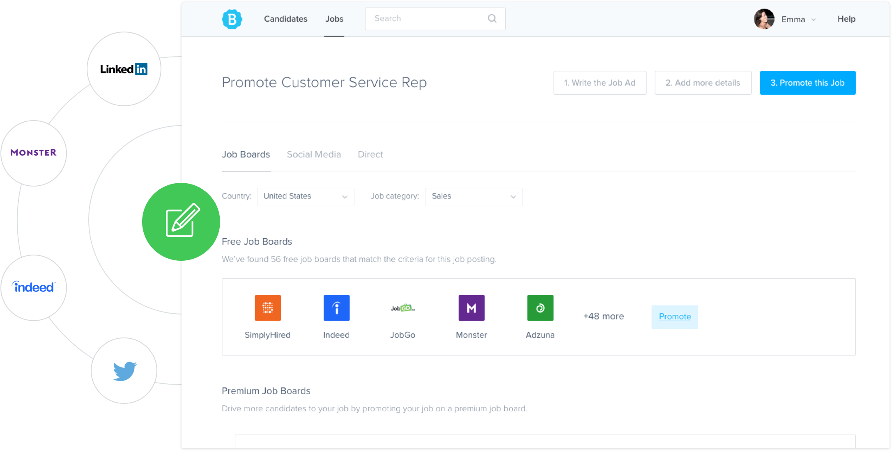Open the Help link
Image resolution: width=892 pixels, height=451 pixels.
point(846,19)
